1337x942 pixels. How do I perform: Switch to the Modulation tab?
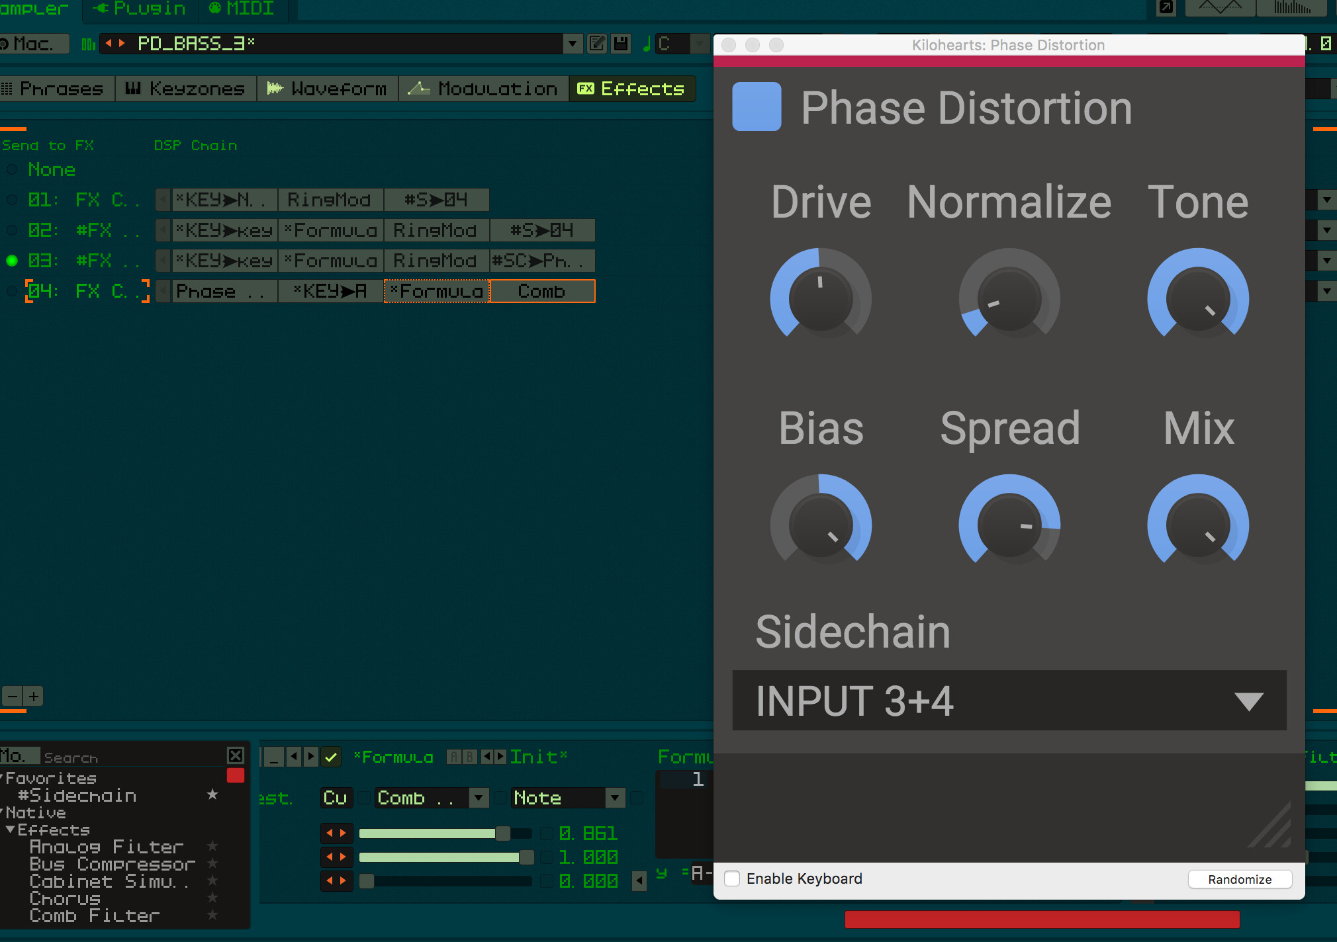pos(484,89)
